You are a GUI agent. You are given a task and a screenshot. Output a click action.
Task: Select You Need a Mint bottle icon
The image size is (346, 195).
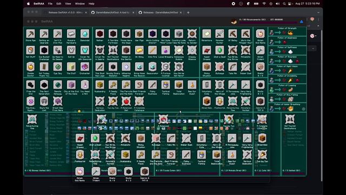(x=85, y=84)
